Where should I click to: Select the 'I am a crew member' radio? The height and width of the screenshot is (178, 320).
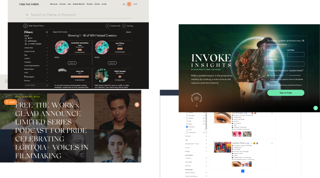click(x=286, y=75)
